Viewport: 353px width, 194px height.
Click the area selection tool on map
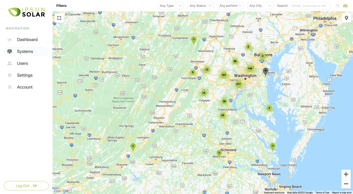point(59,18)
